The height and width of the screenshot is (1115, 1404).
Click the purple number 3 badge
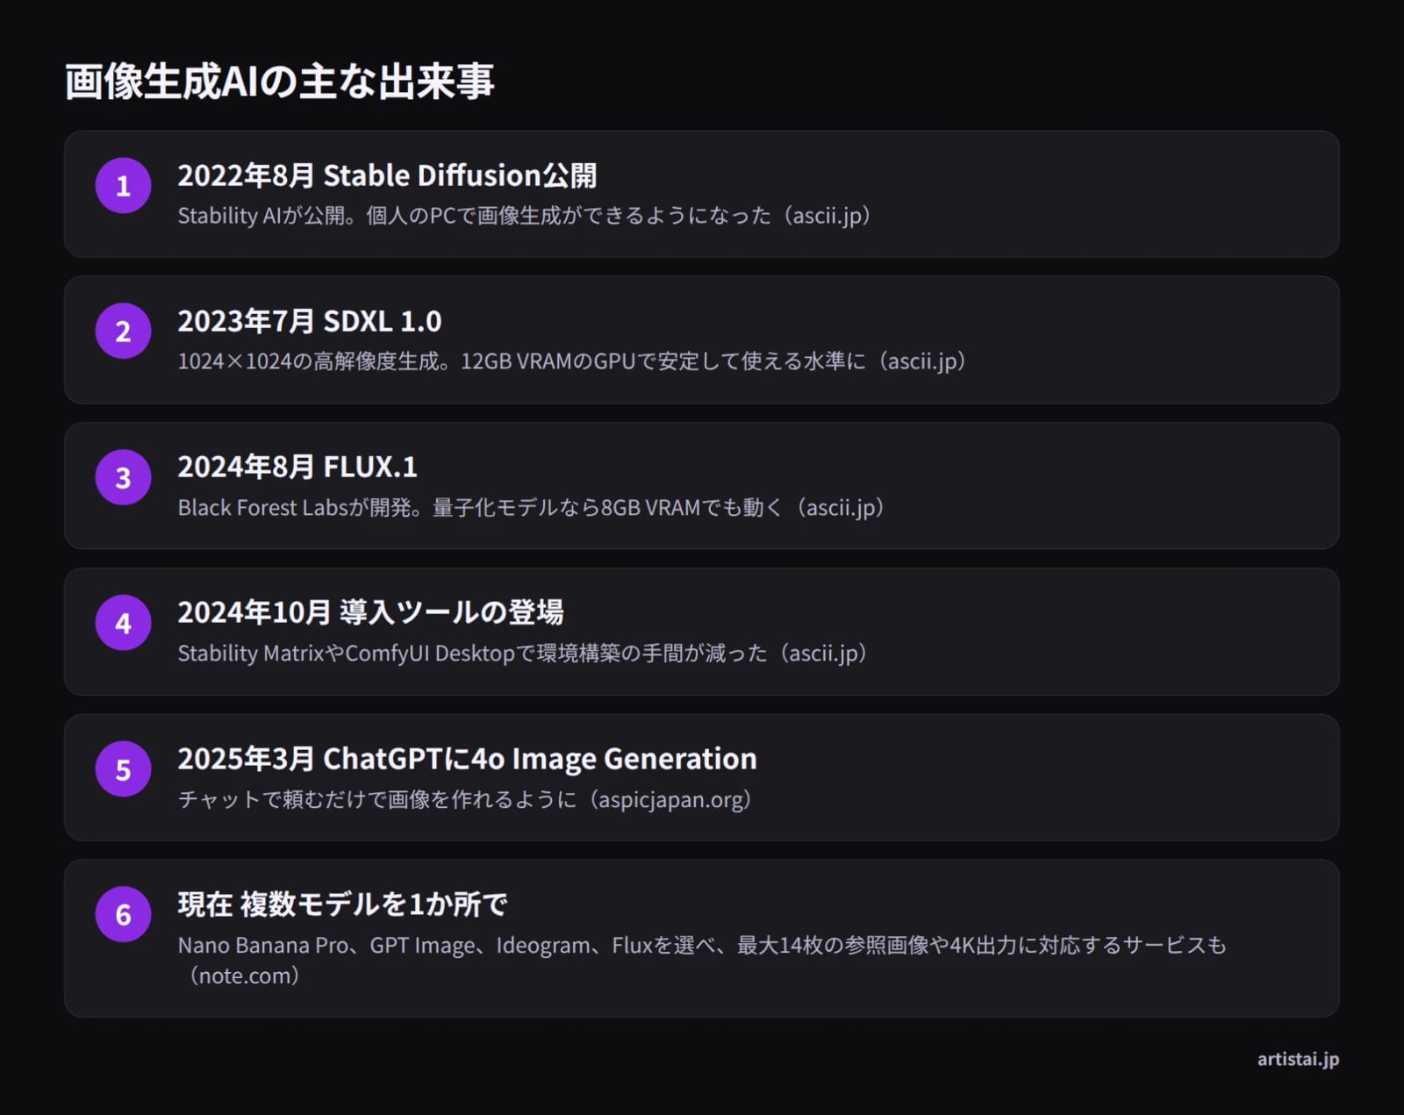pos(123,477)
